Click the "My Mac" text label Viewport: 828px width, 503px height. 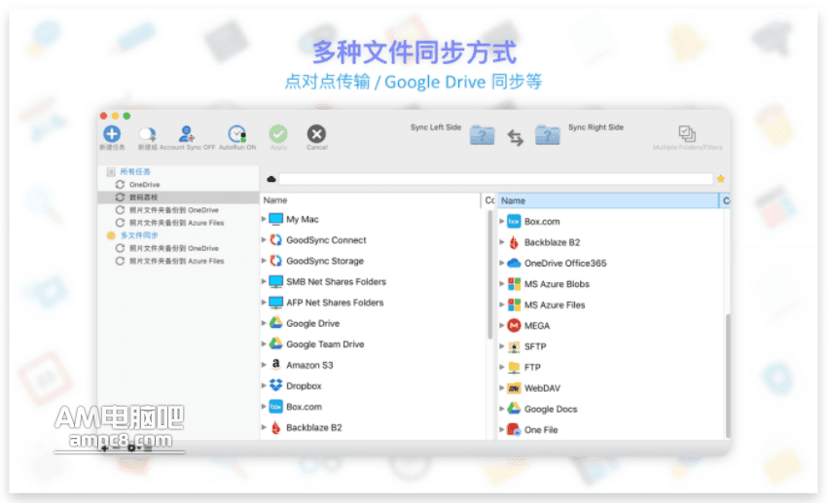point(302,219)
